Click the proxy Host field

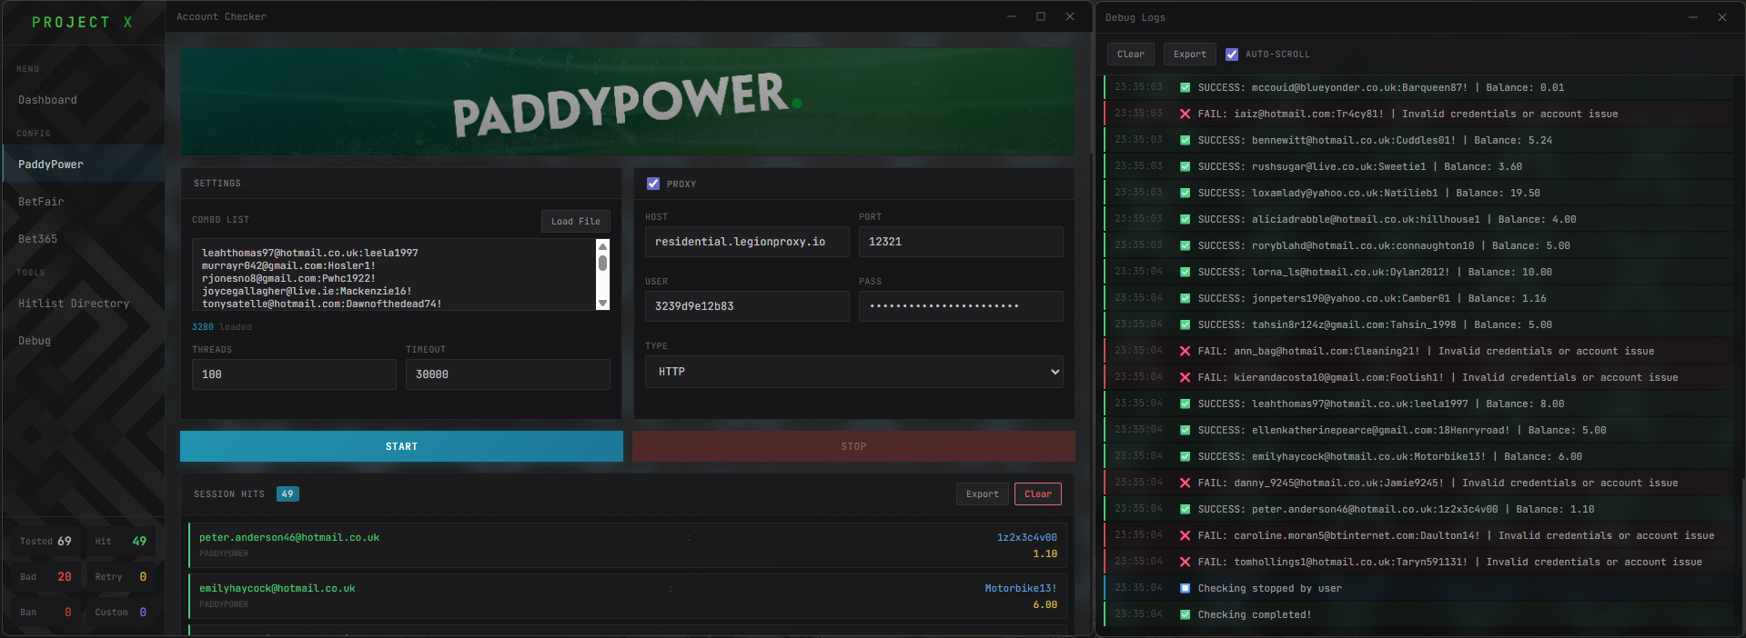tap(747, 242)
